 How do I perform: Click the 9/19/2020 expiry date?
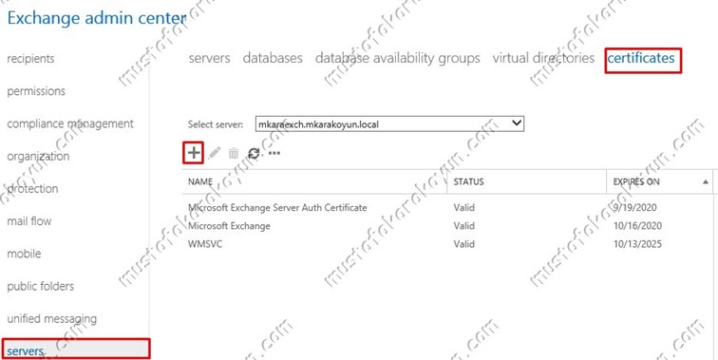(x=635, y=207)
